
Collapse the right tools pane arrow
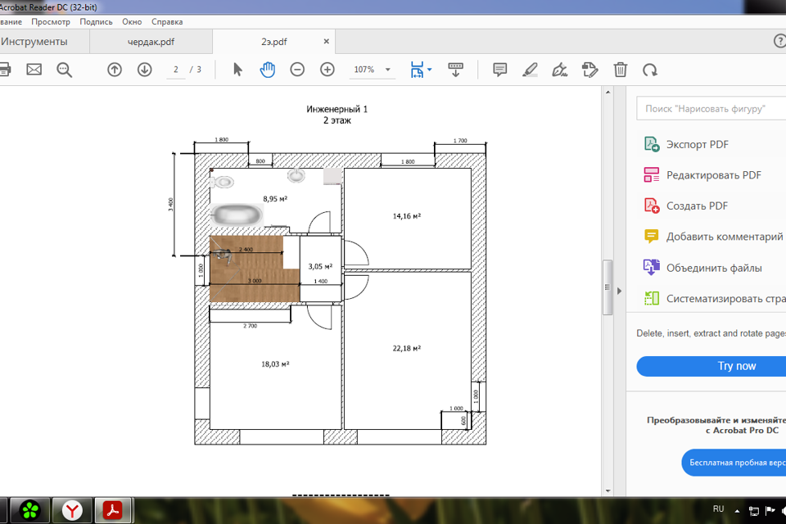pos(619,291)
